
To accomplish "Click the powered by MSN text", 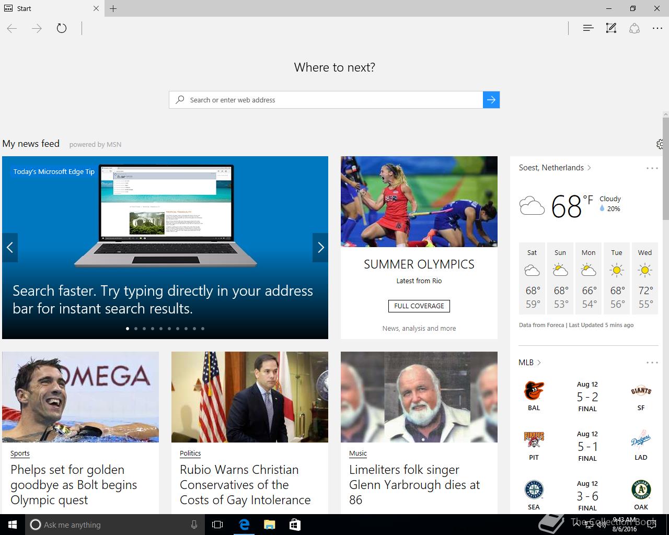I will (x=95, y=145).
